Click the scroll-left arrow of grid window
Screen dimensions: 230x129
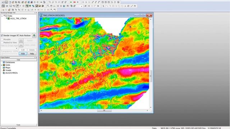(x=41, y=110)
